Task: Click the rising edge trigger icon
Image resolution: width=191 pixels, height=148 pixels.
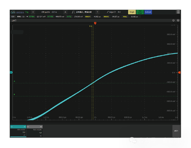Action: pos(108,12)
